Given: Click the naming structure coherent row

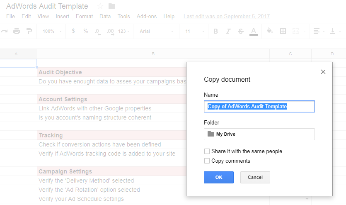Looking at the screenshot, I should point(111,117).
